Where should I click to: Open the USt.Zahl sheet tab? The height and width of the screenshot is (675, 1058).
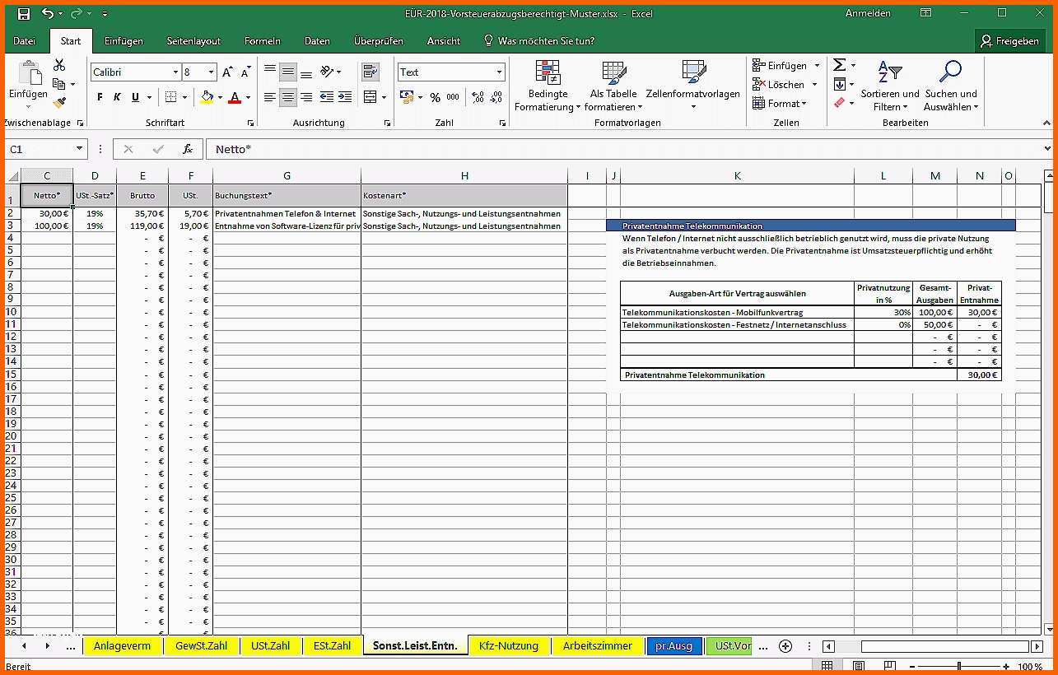(270, 646)
